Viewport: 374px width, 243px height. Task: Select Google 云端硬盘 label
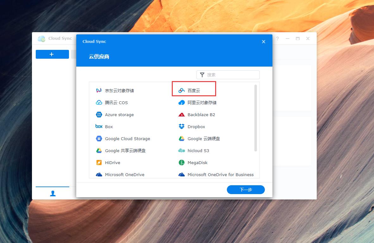tap(203, 139)
